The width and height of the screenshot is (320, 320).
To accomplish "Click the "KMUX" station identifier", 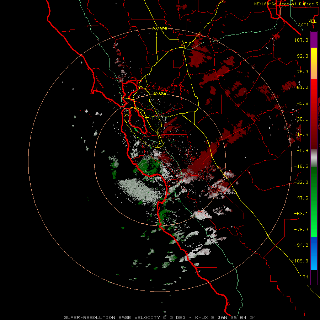I will [x=202, y=318].
